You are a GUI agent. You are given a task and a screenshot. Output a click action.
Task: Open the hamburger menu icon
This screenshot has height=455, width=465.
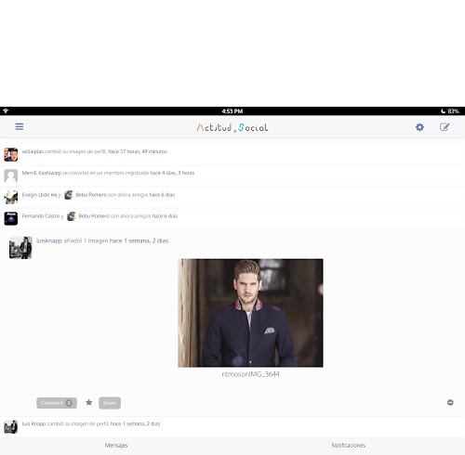point(20,126)
